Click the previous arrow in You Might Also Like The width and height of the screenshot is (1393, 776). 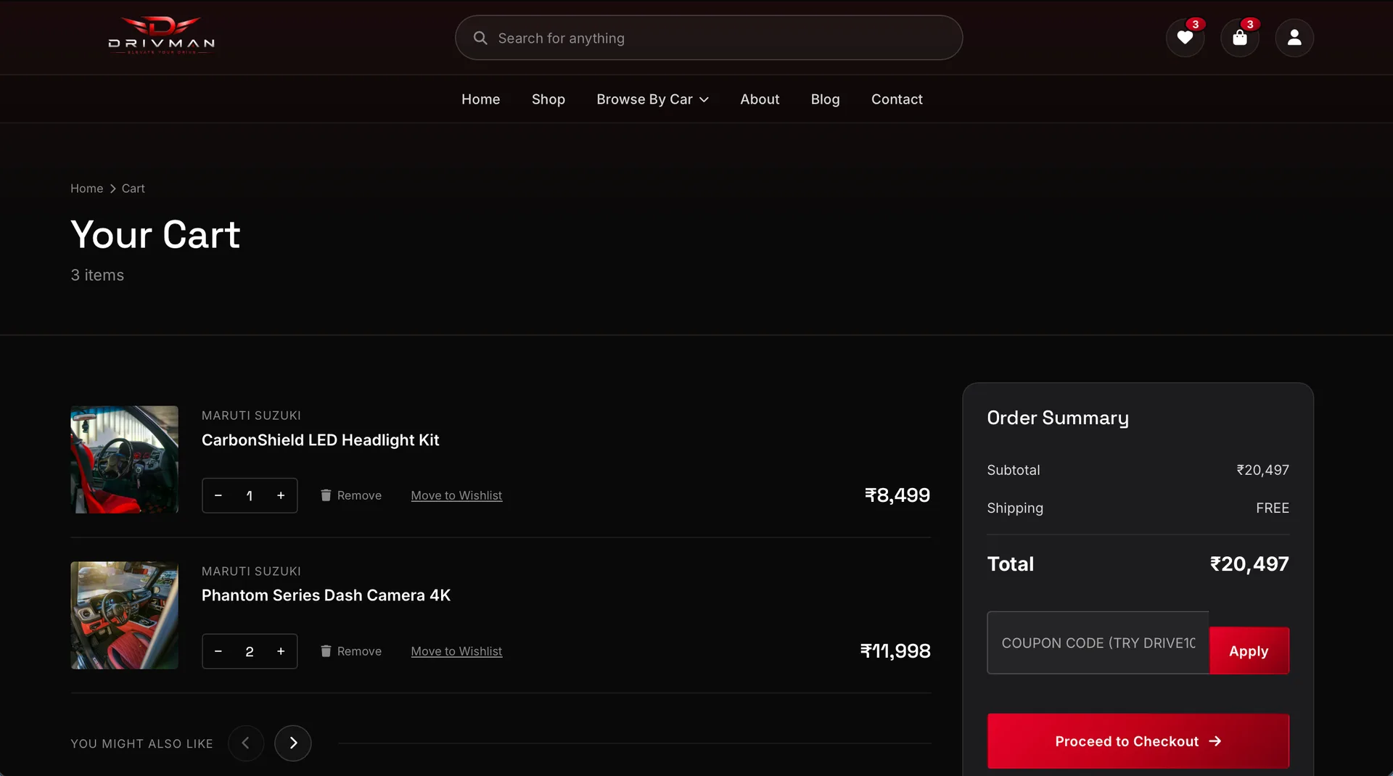pos(246,743)
